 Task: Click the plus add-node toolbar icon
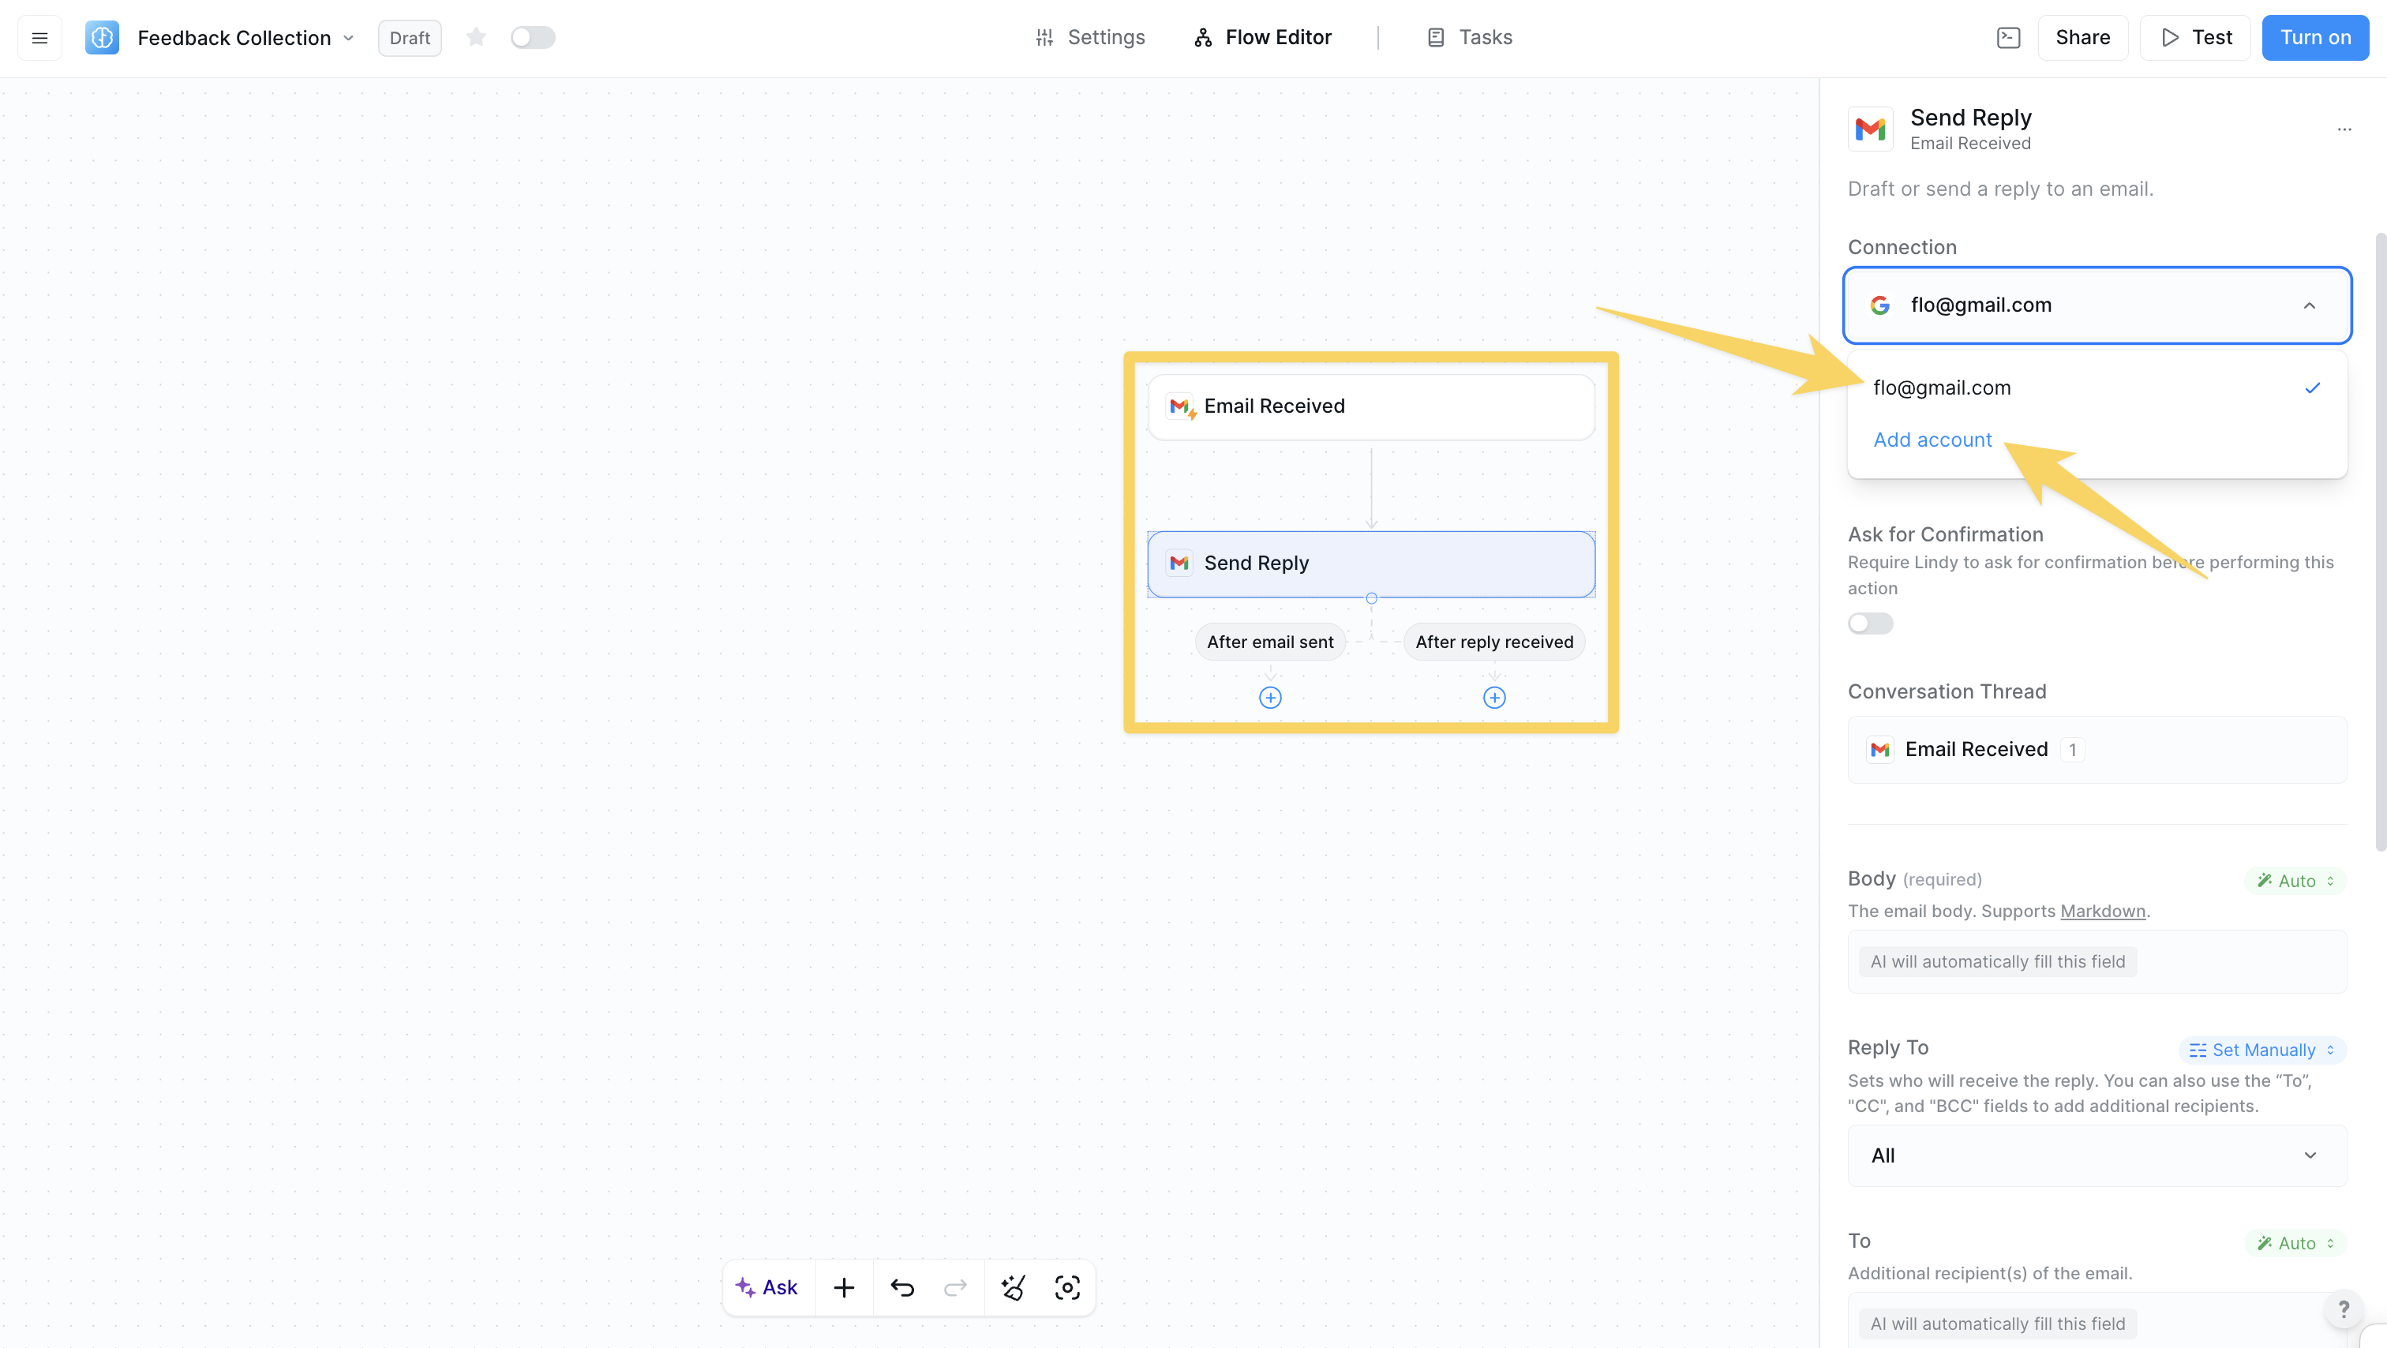[844, 1287]
